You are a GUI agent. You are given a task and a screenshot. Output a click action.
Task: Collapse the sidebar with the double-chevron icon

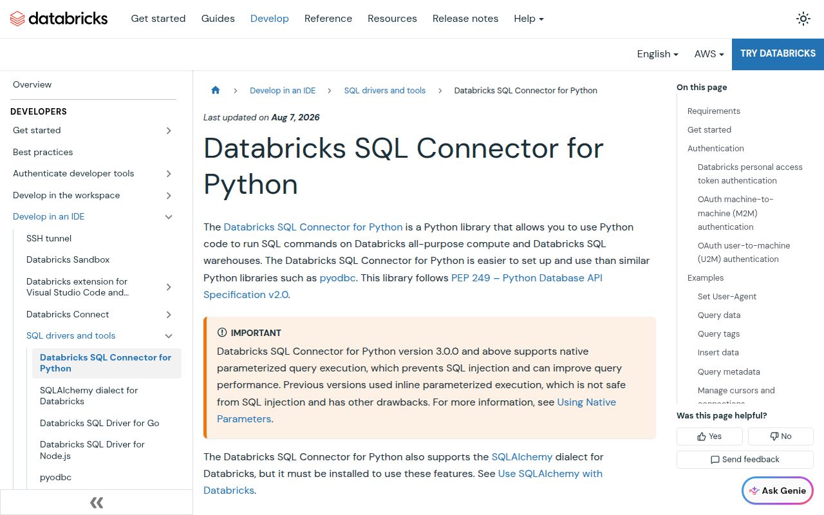click(97, 502)
